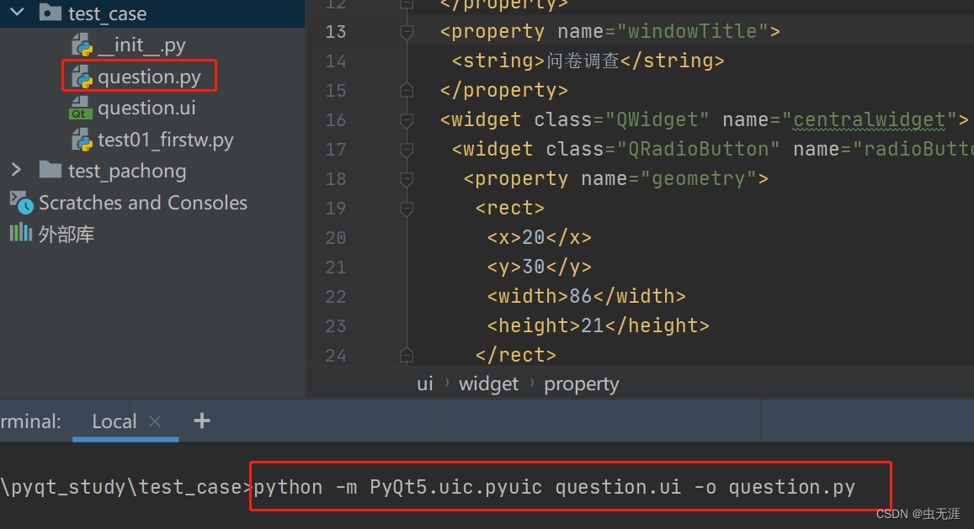Click fold end marker at line 24

407,355
